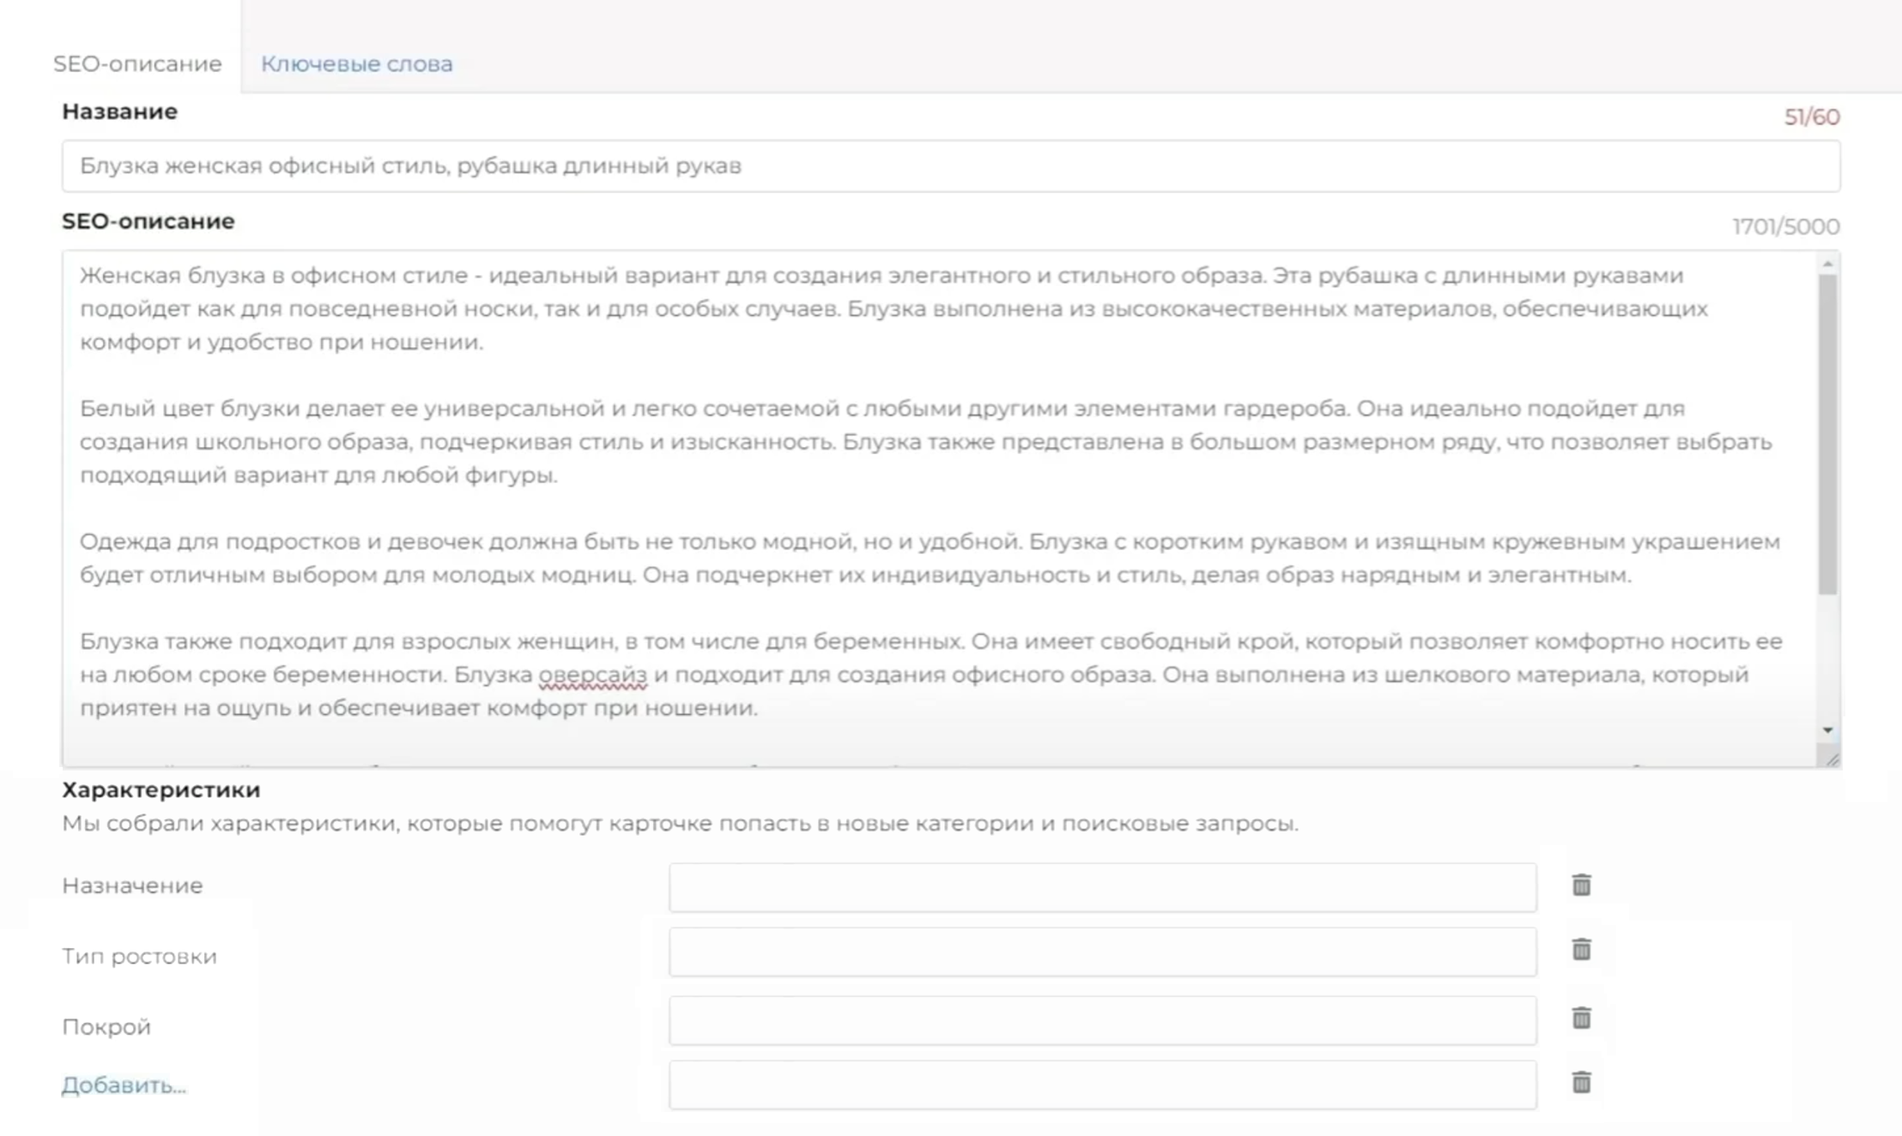Click the underlined word оверсайз
This screenshot has width=1902, height=1136.
coord(592,675)
